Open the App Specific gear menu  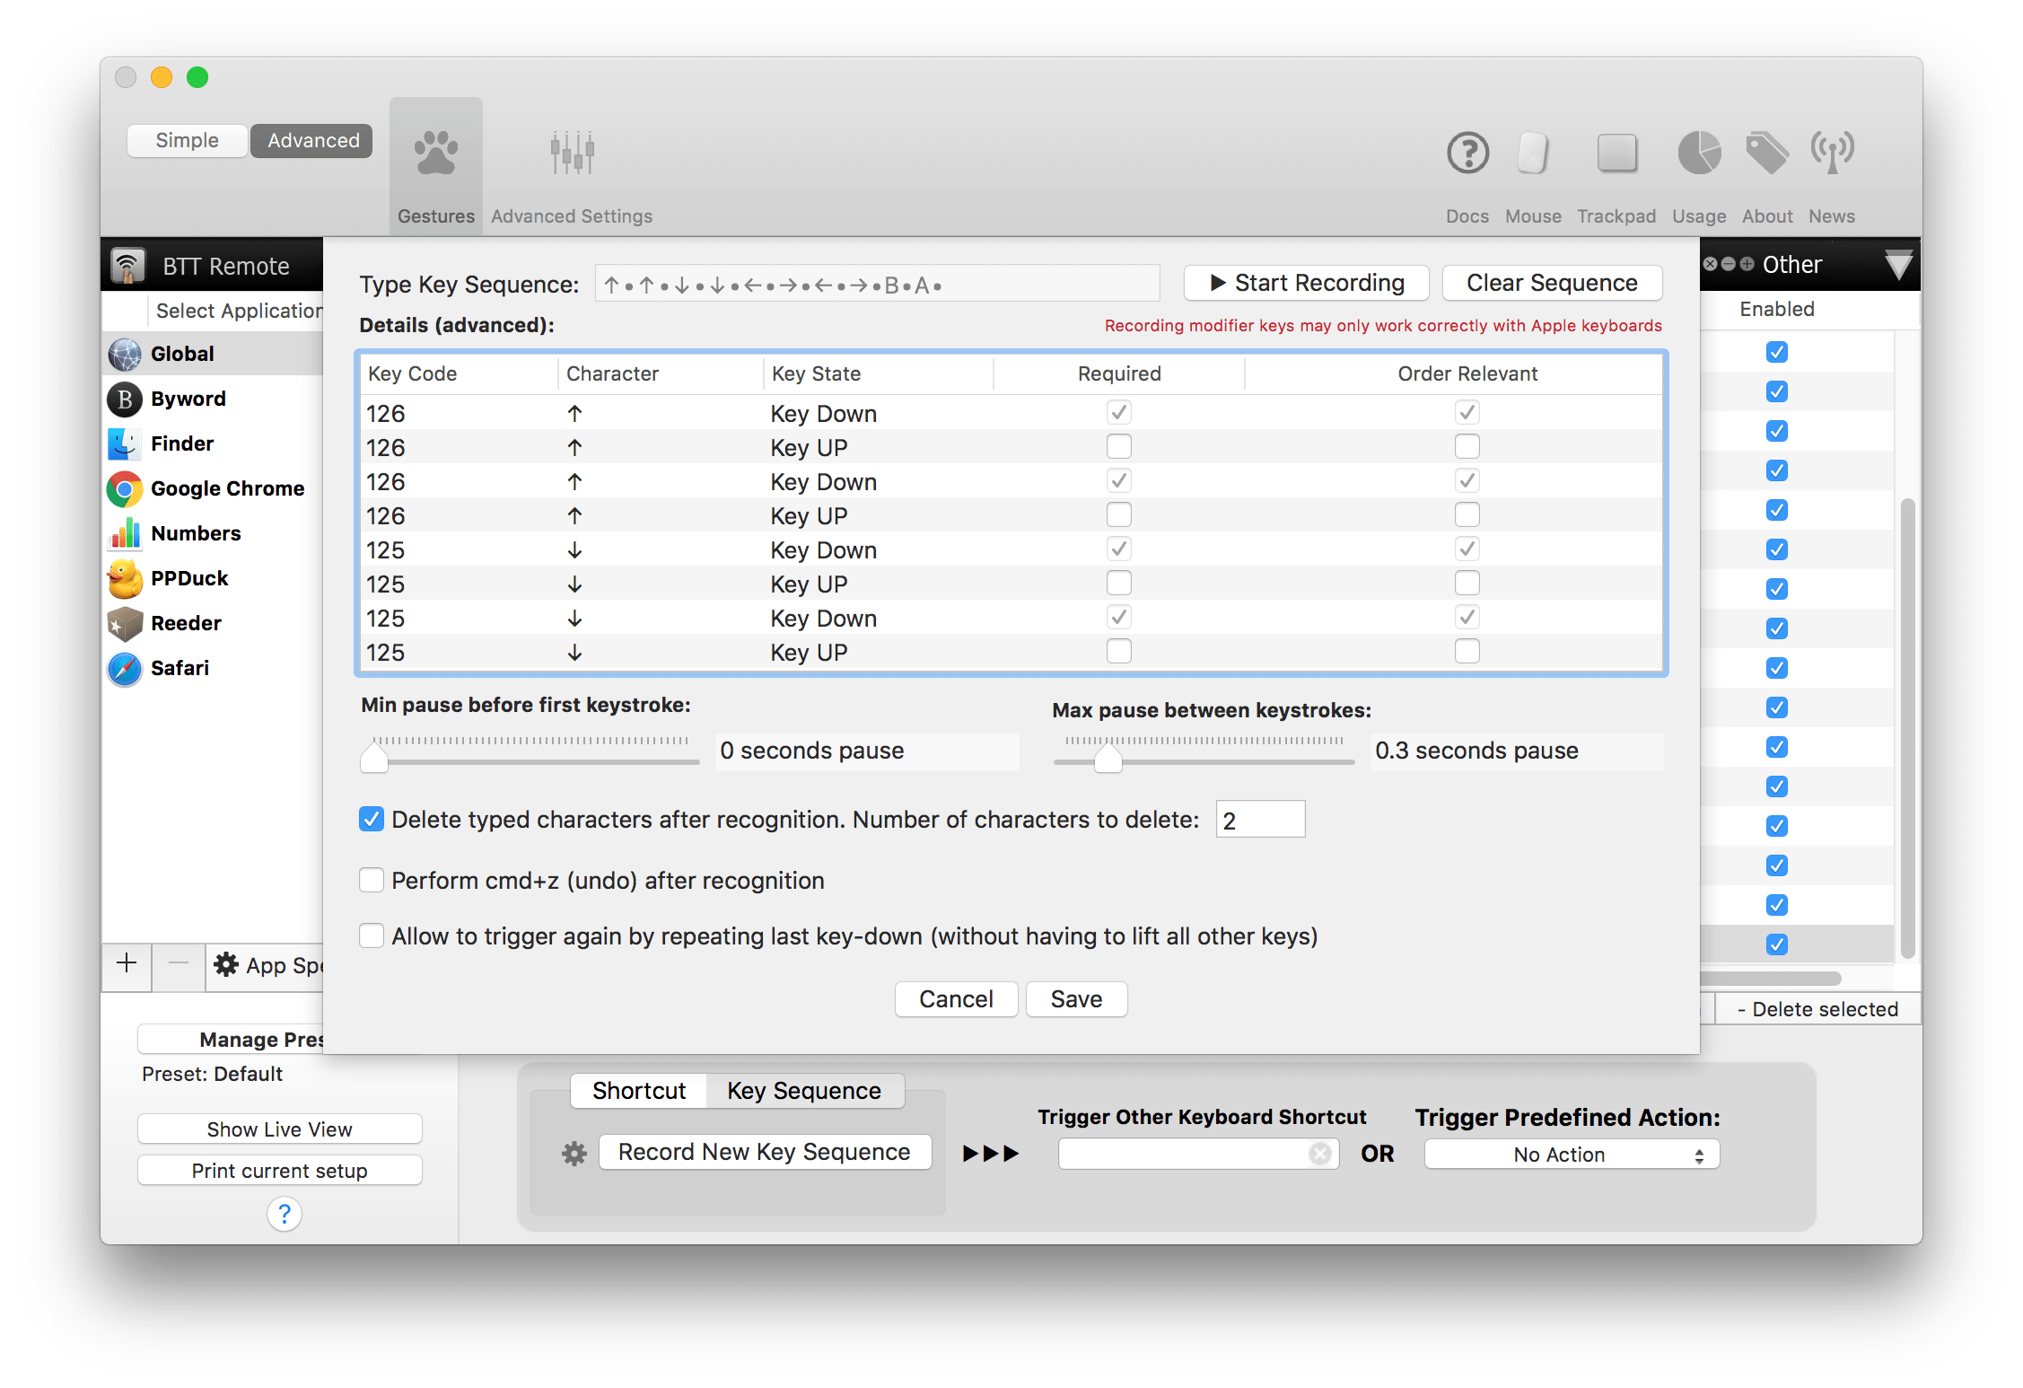(x=226, y=965)
